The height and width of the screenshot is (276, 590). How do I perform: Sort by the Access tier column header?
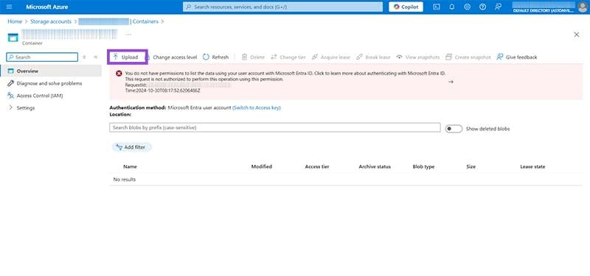tap(317, 167)
